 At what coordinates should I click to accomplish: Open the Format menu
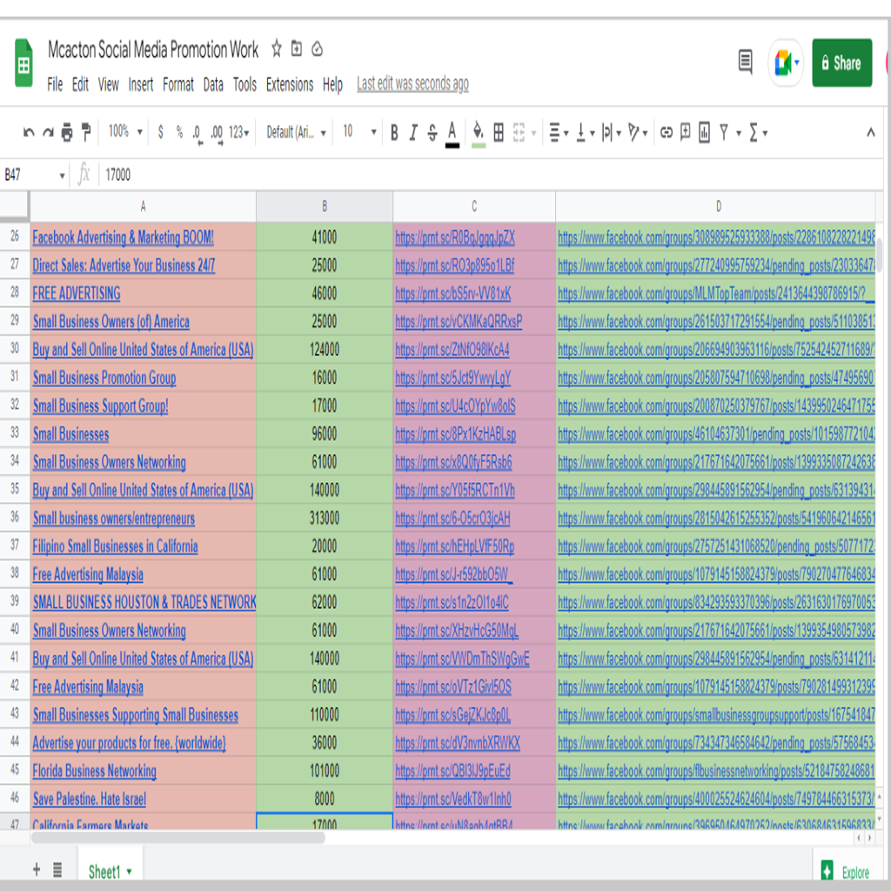pos(178,84)
